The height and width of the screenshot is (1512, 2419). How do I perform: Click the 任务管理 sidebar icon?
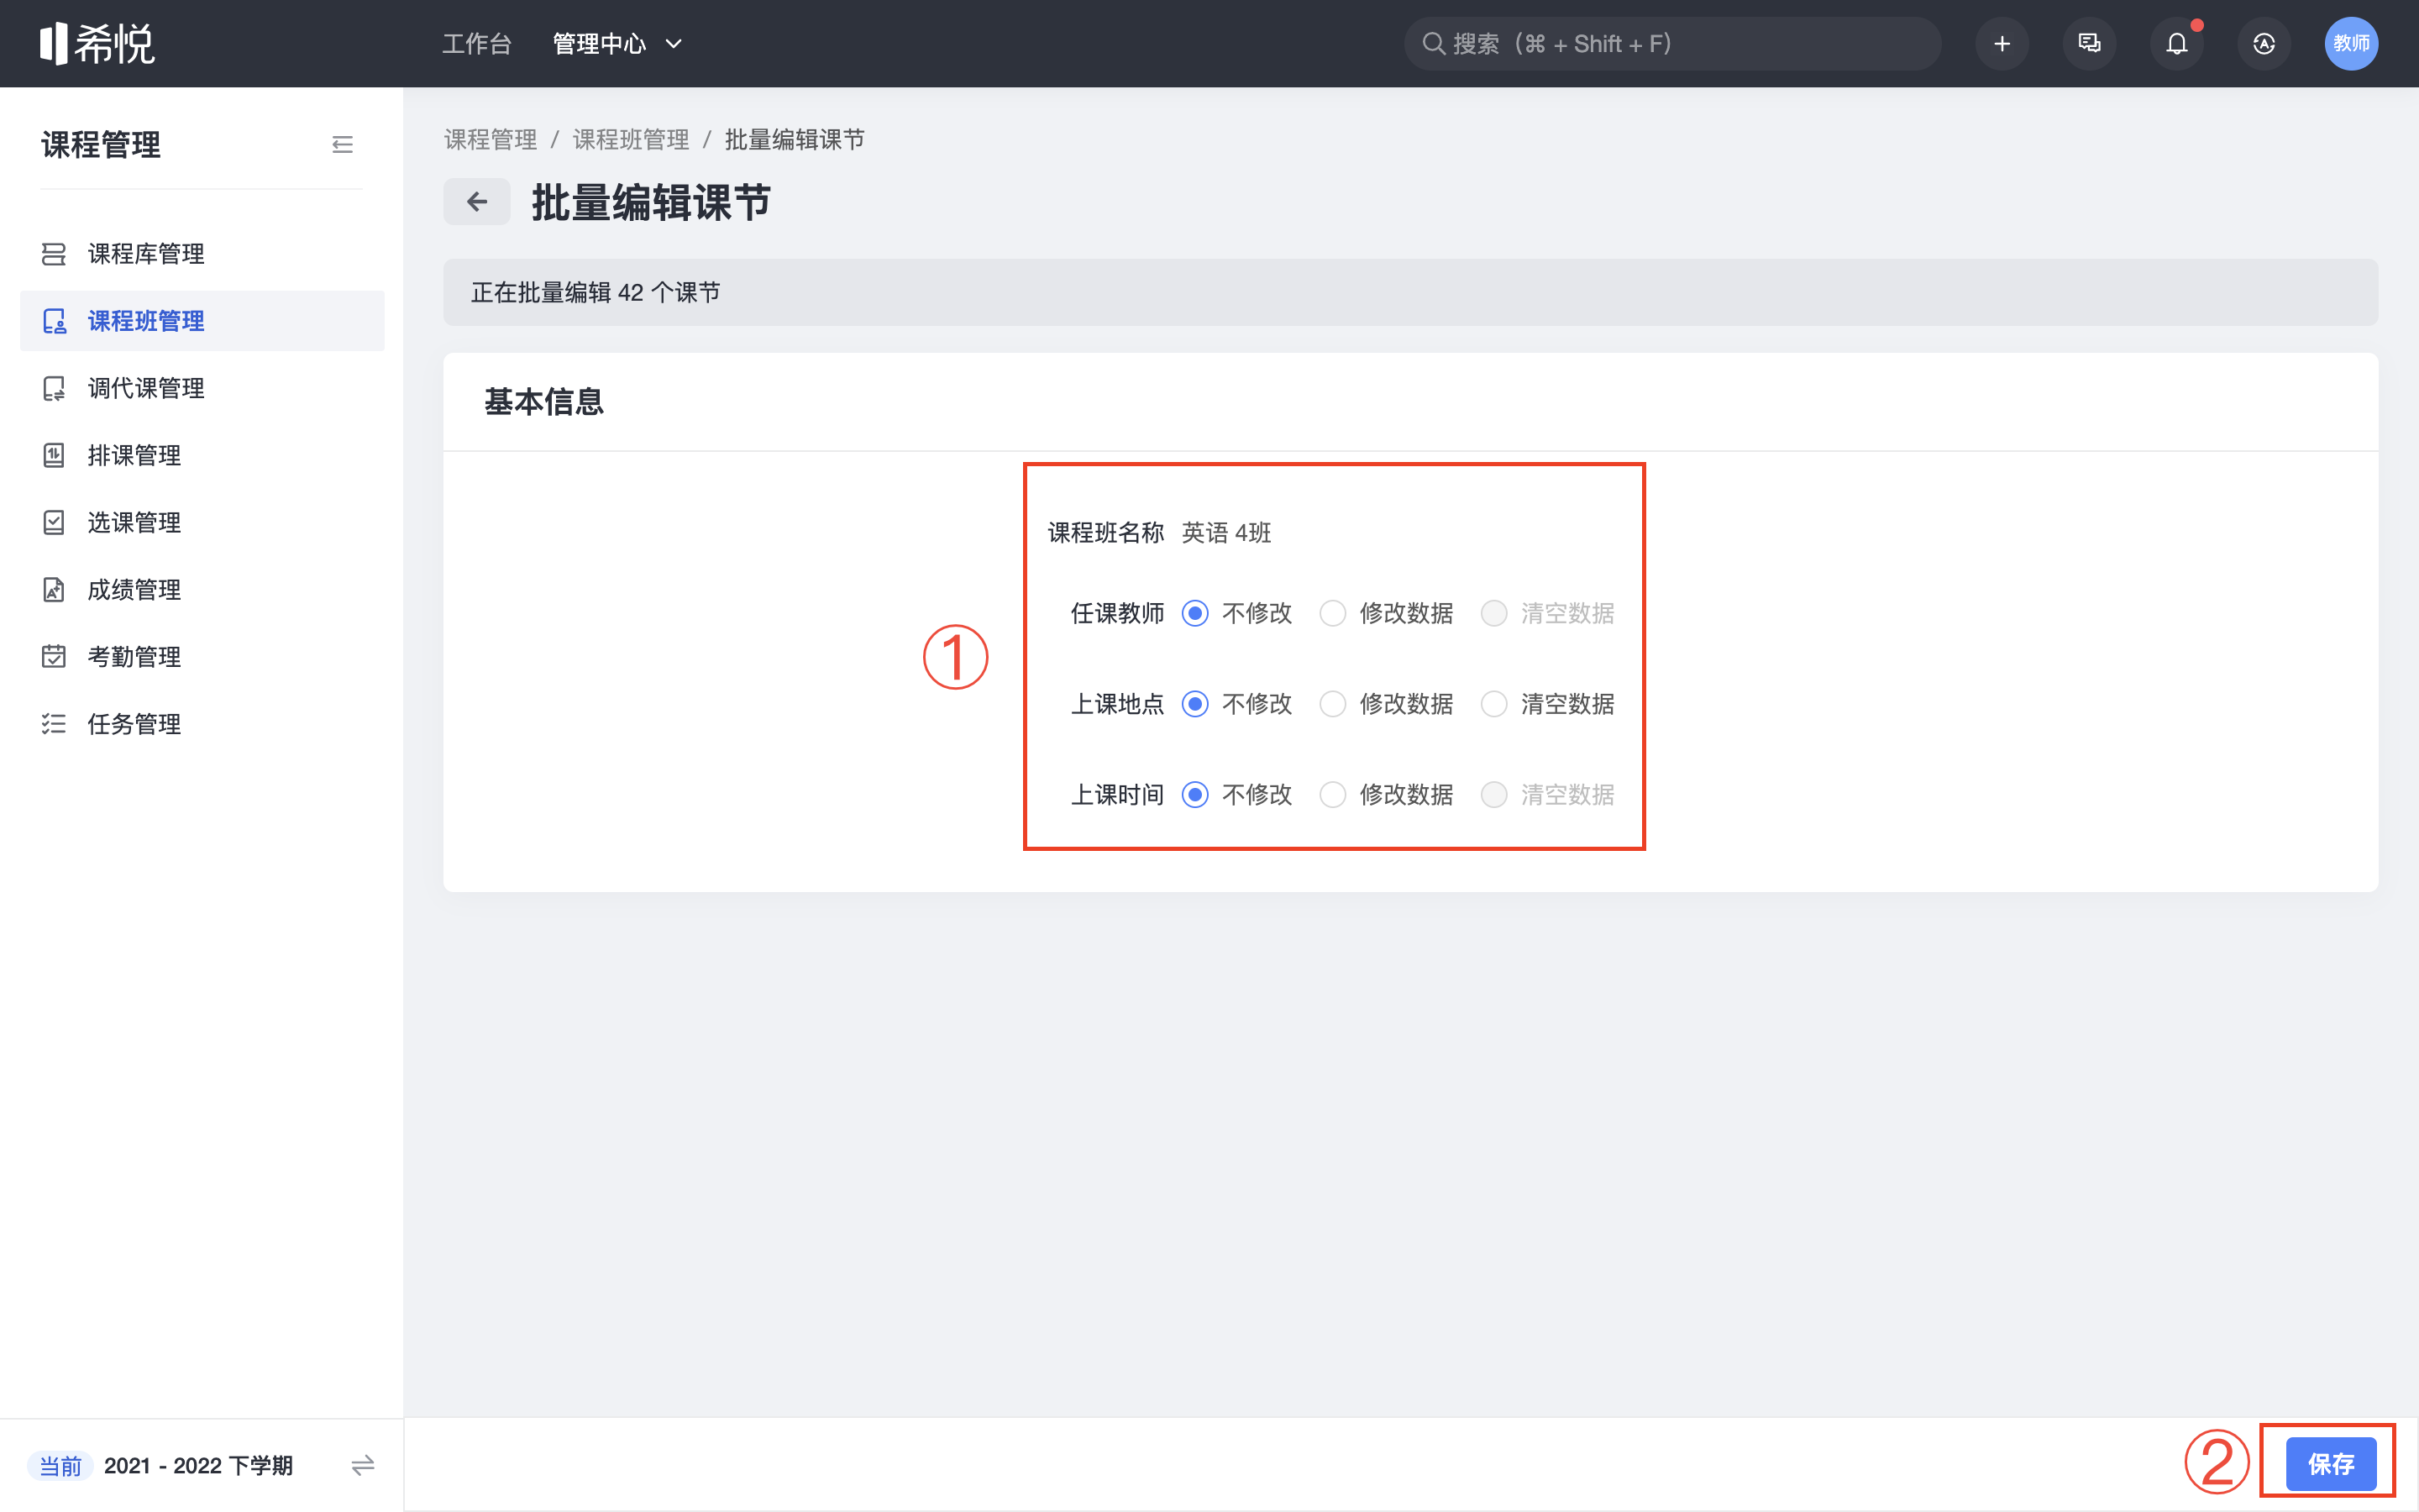(54, 723)
